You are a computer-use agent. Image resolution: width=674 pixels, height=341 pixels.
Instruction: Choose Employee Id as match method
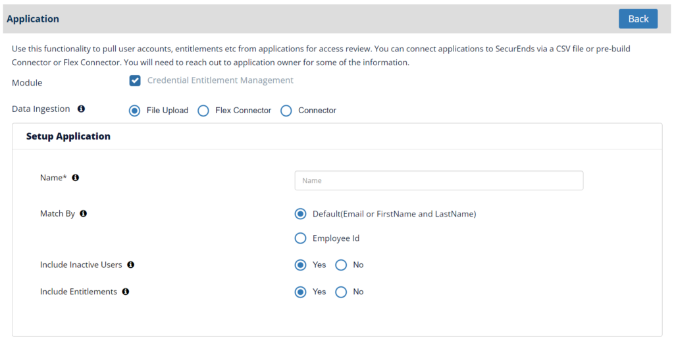[300, 238]
